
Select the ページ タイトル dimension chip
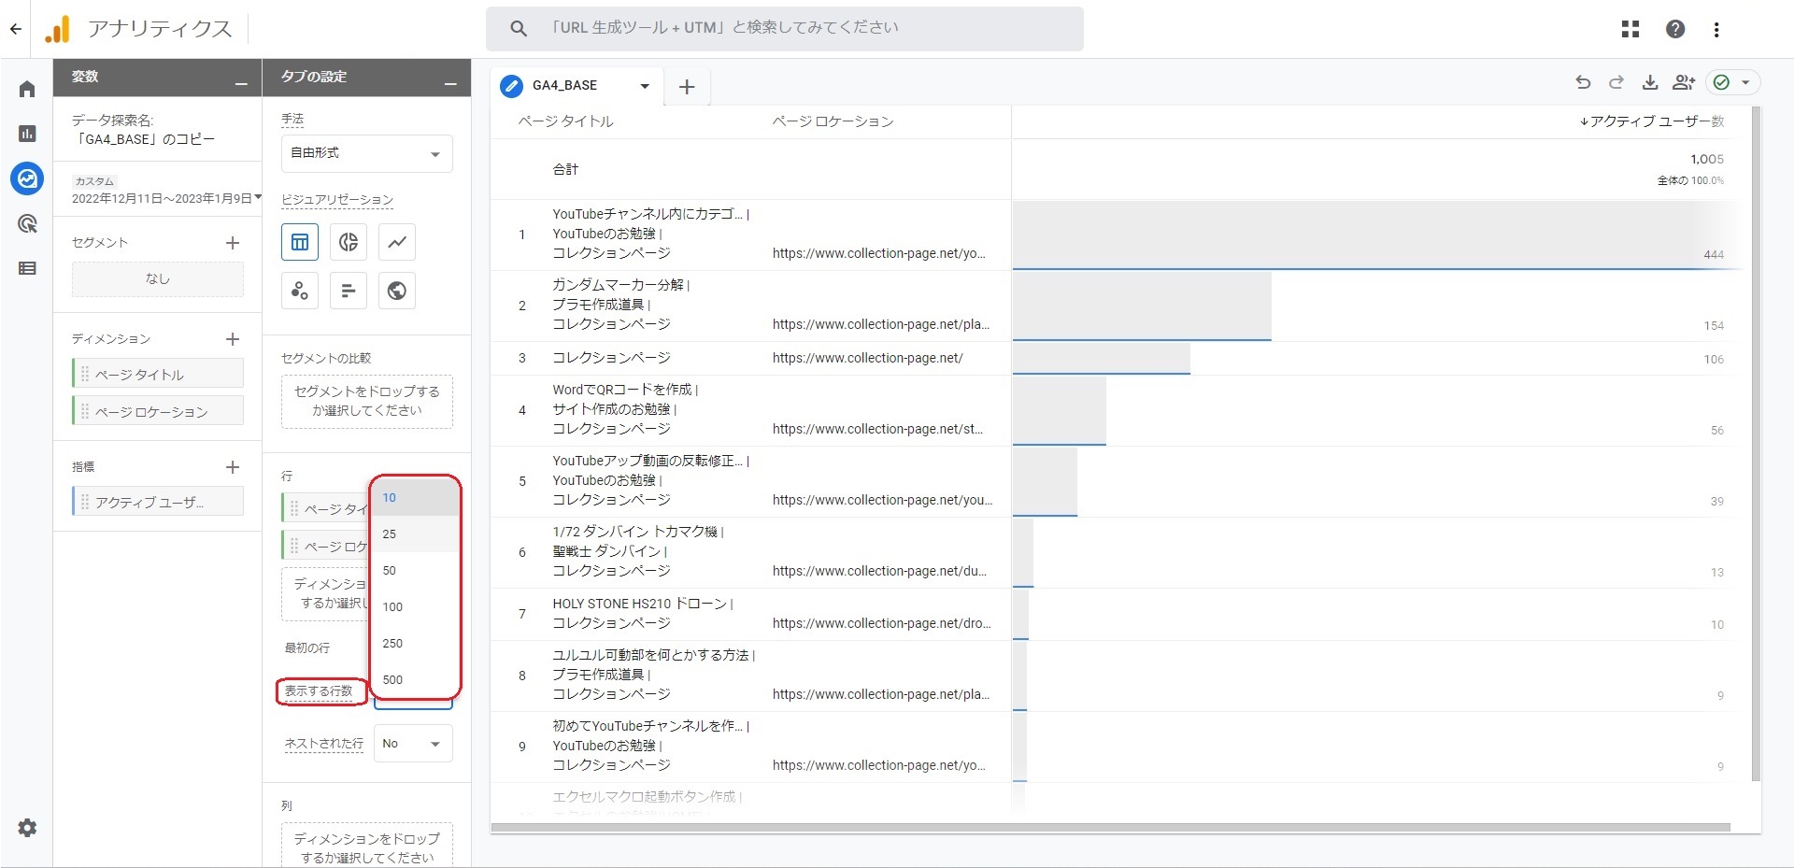pos(158,374)
